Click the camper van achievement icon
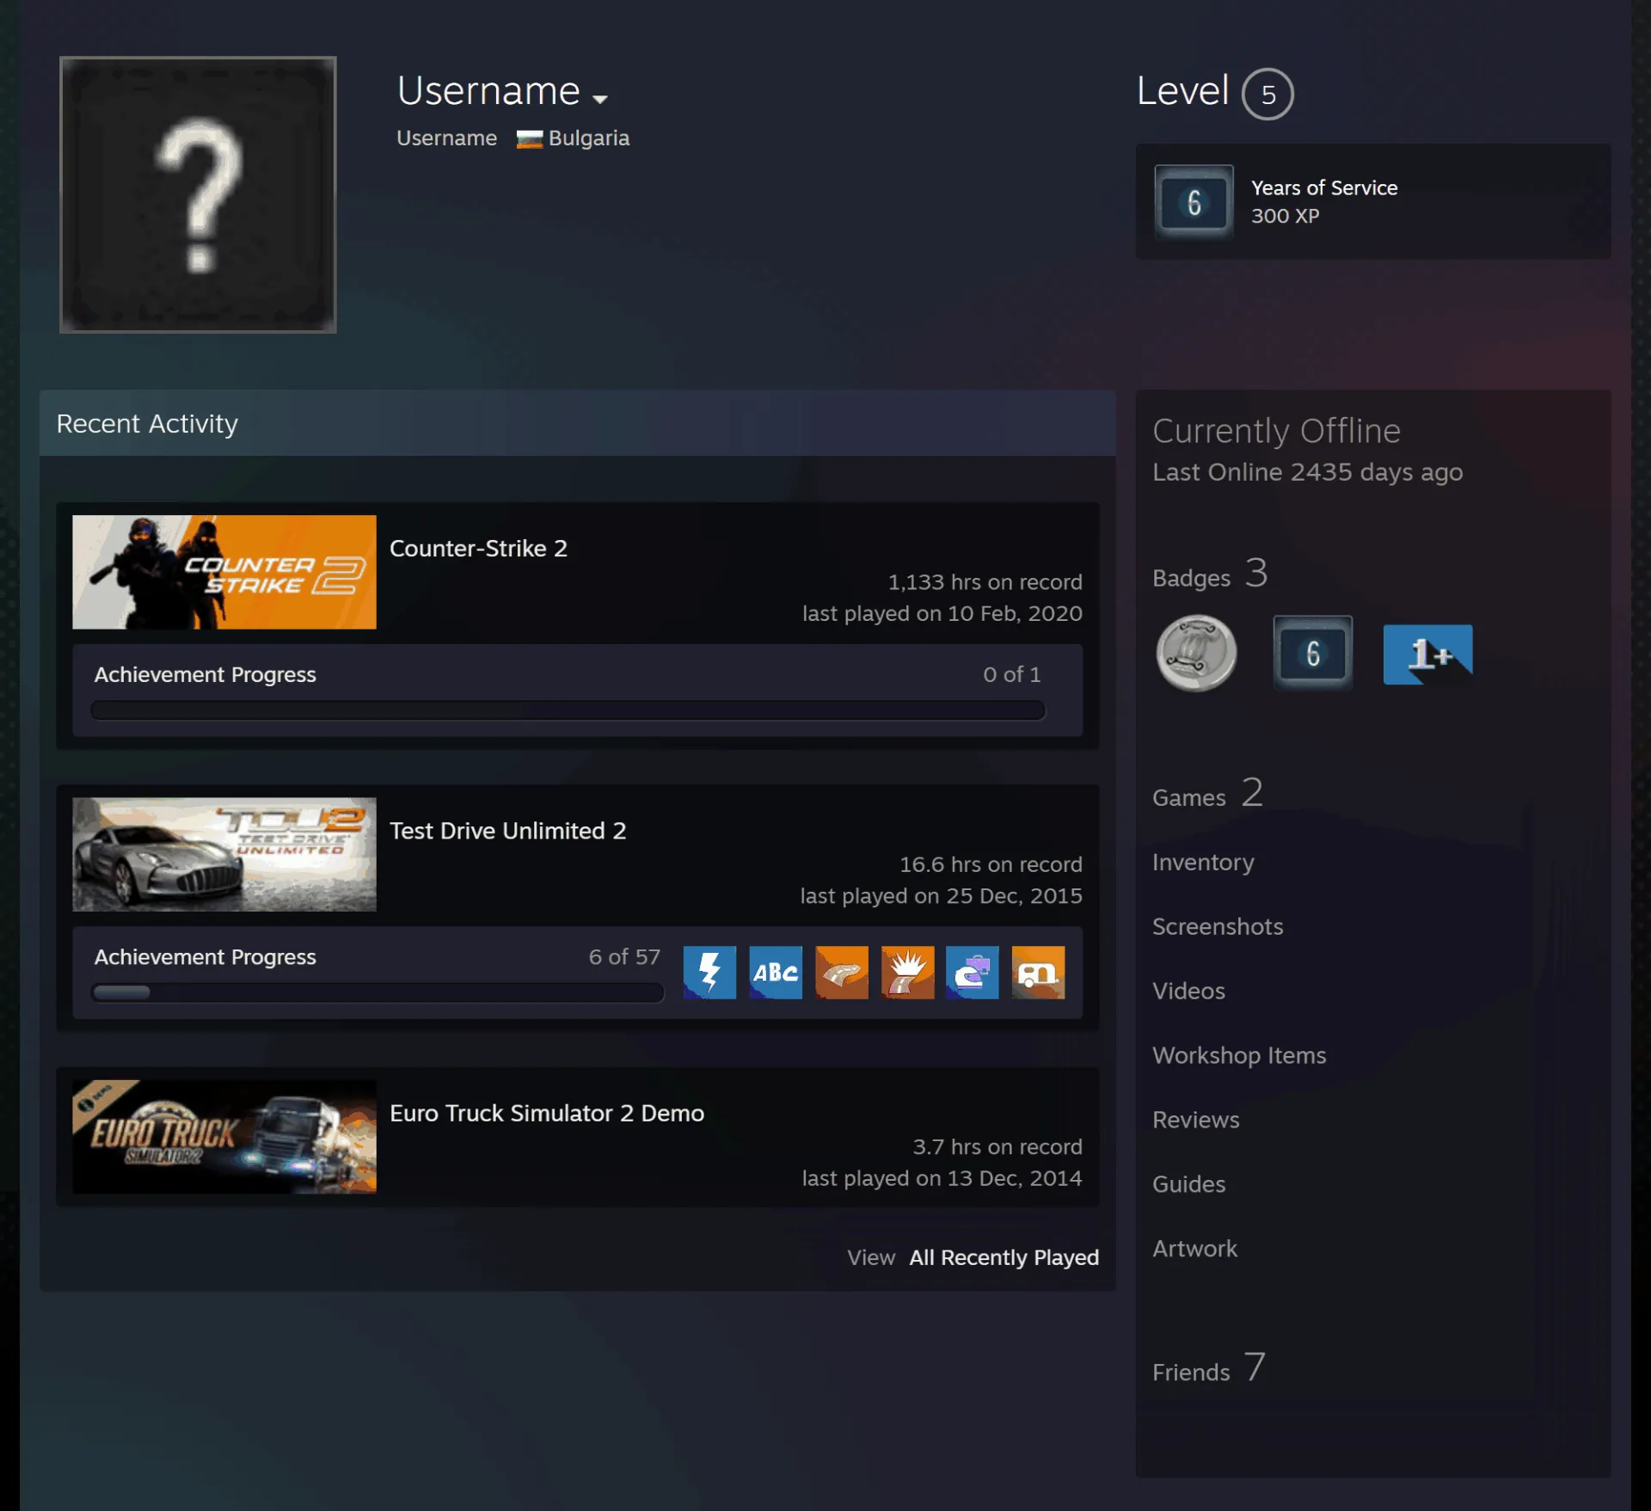The width and height of the screenshot is (1651, 1511). [x=1038, y=973]
